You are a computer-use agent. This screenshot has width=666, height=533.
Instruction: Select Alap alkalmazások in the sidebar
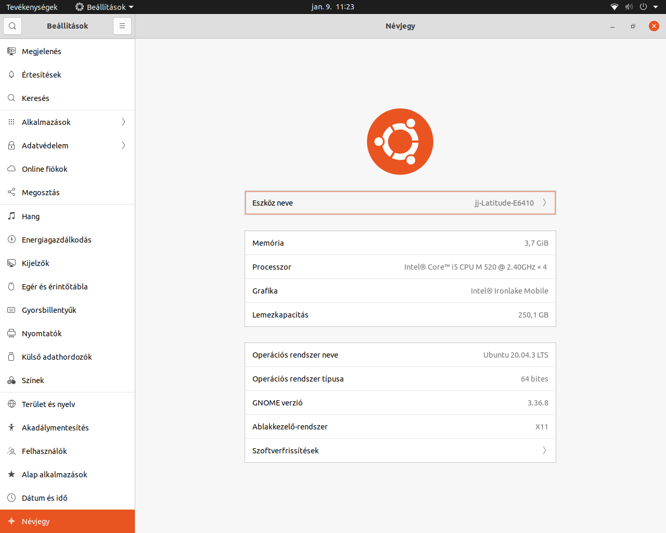(68, 474)
